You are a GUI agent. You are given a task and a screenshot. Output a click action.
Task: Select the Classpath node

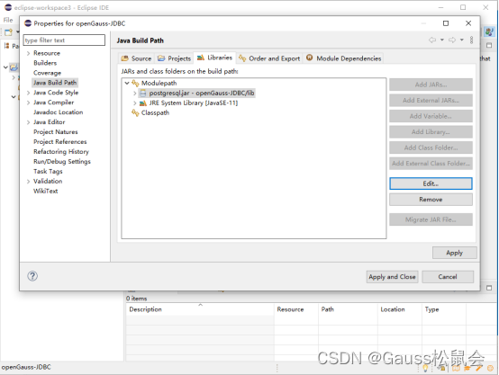[155, 112]
